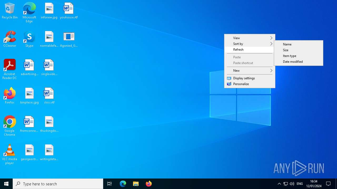Open the Recycle Bin desktop icon
Image resolution: width=337 pixels, height=189 pixels.
(x=10, y=11)
